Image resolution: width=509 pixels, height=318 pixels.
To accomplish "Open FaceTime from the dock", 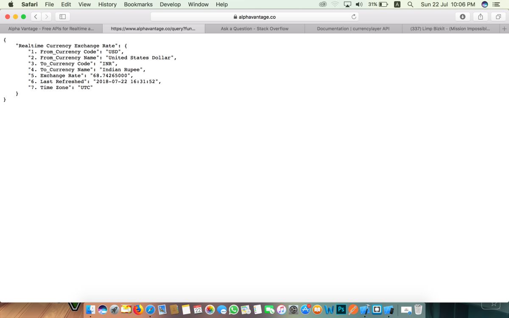I will pos(269,310).
